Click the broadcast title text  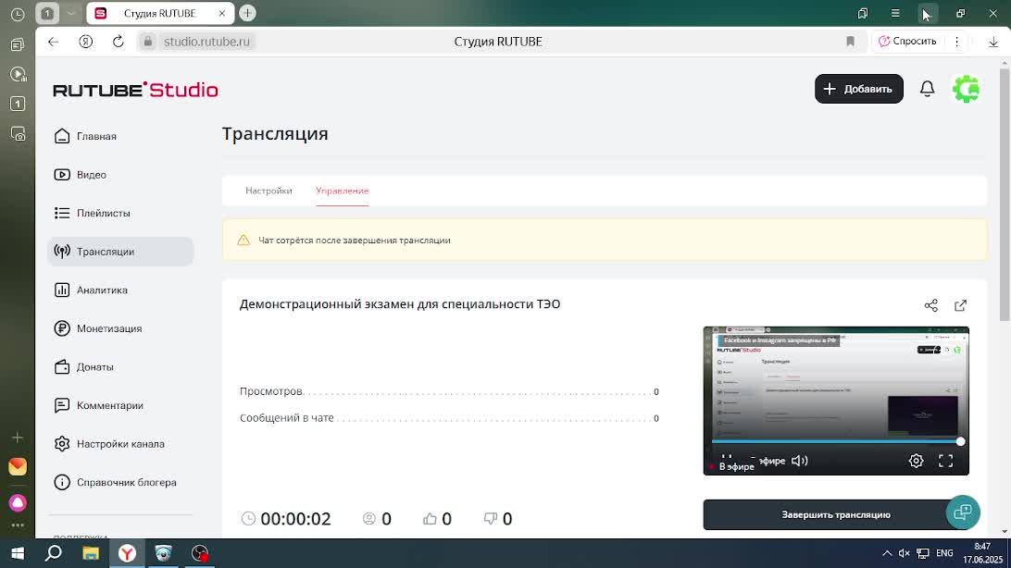[400, 304]
